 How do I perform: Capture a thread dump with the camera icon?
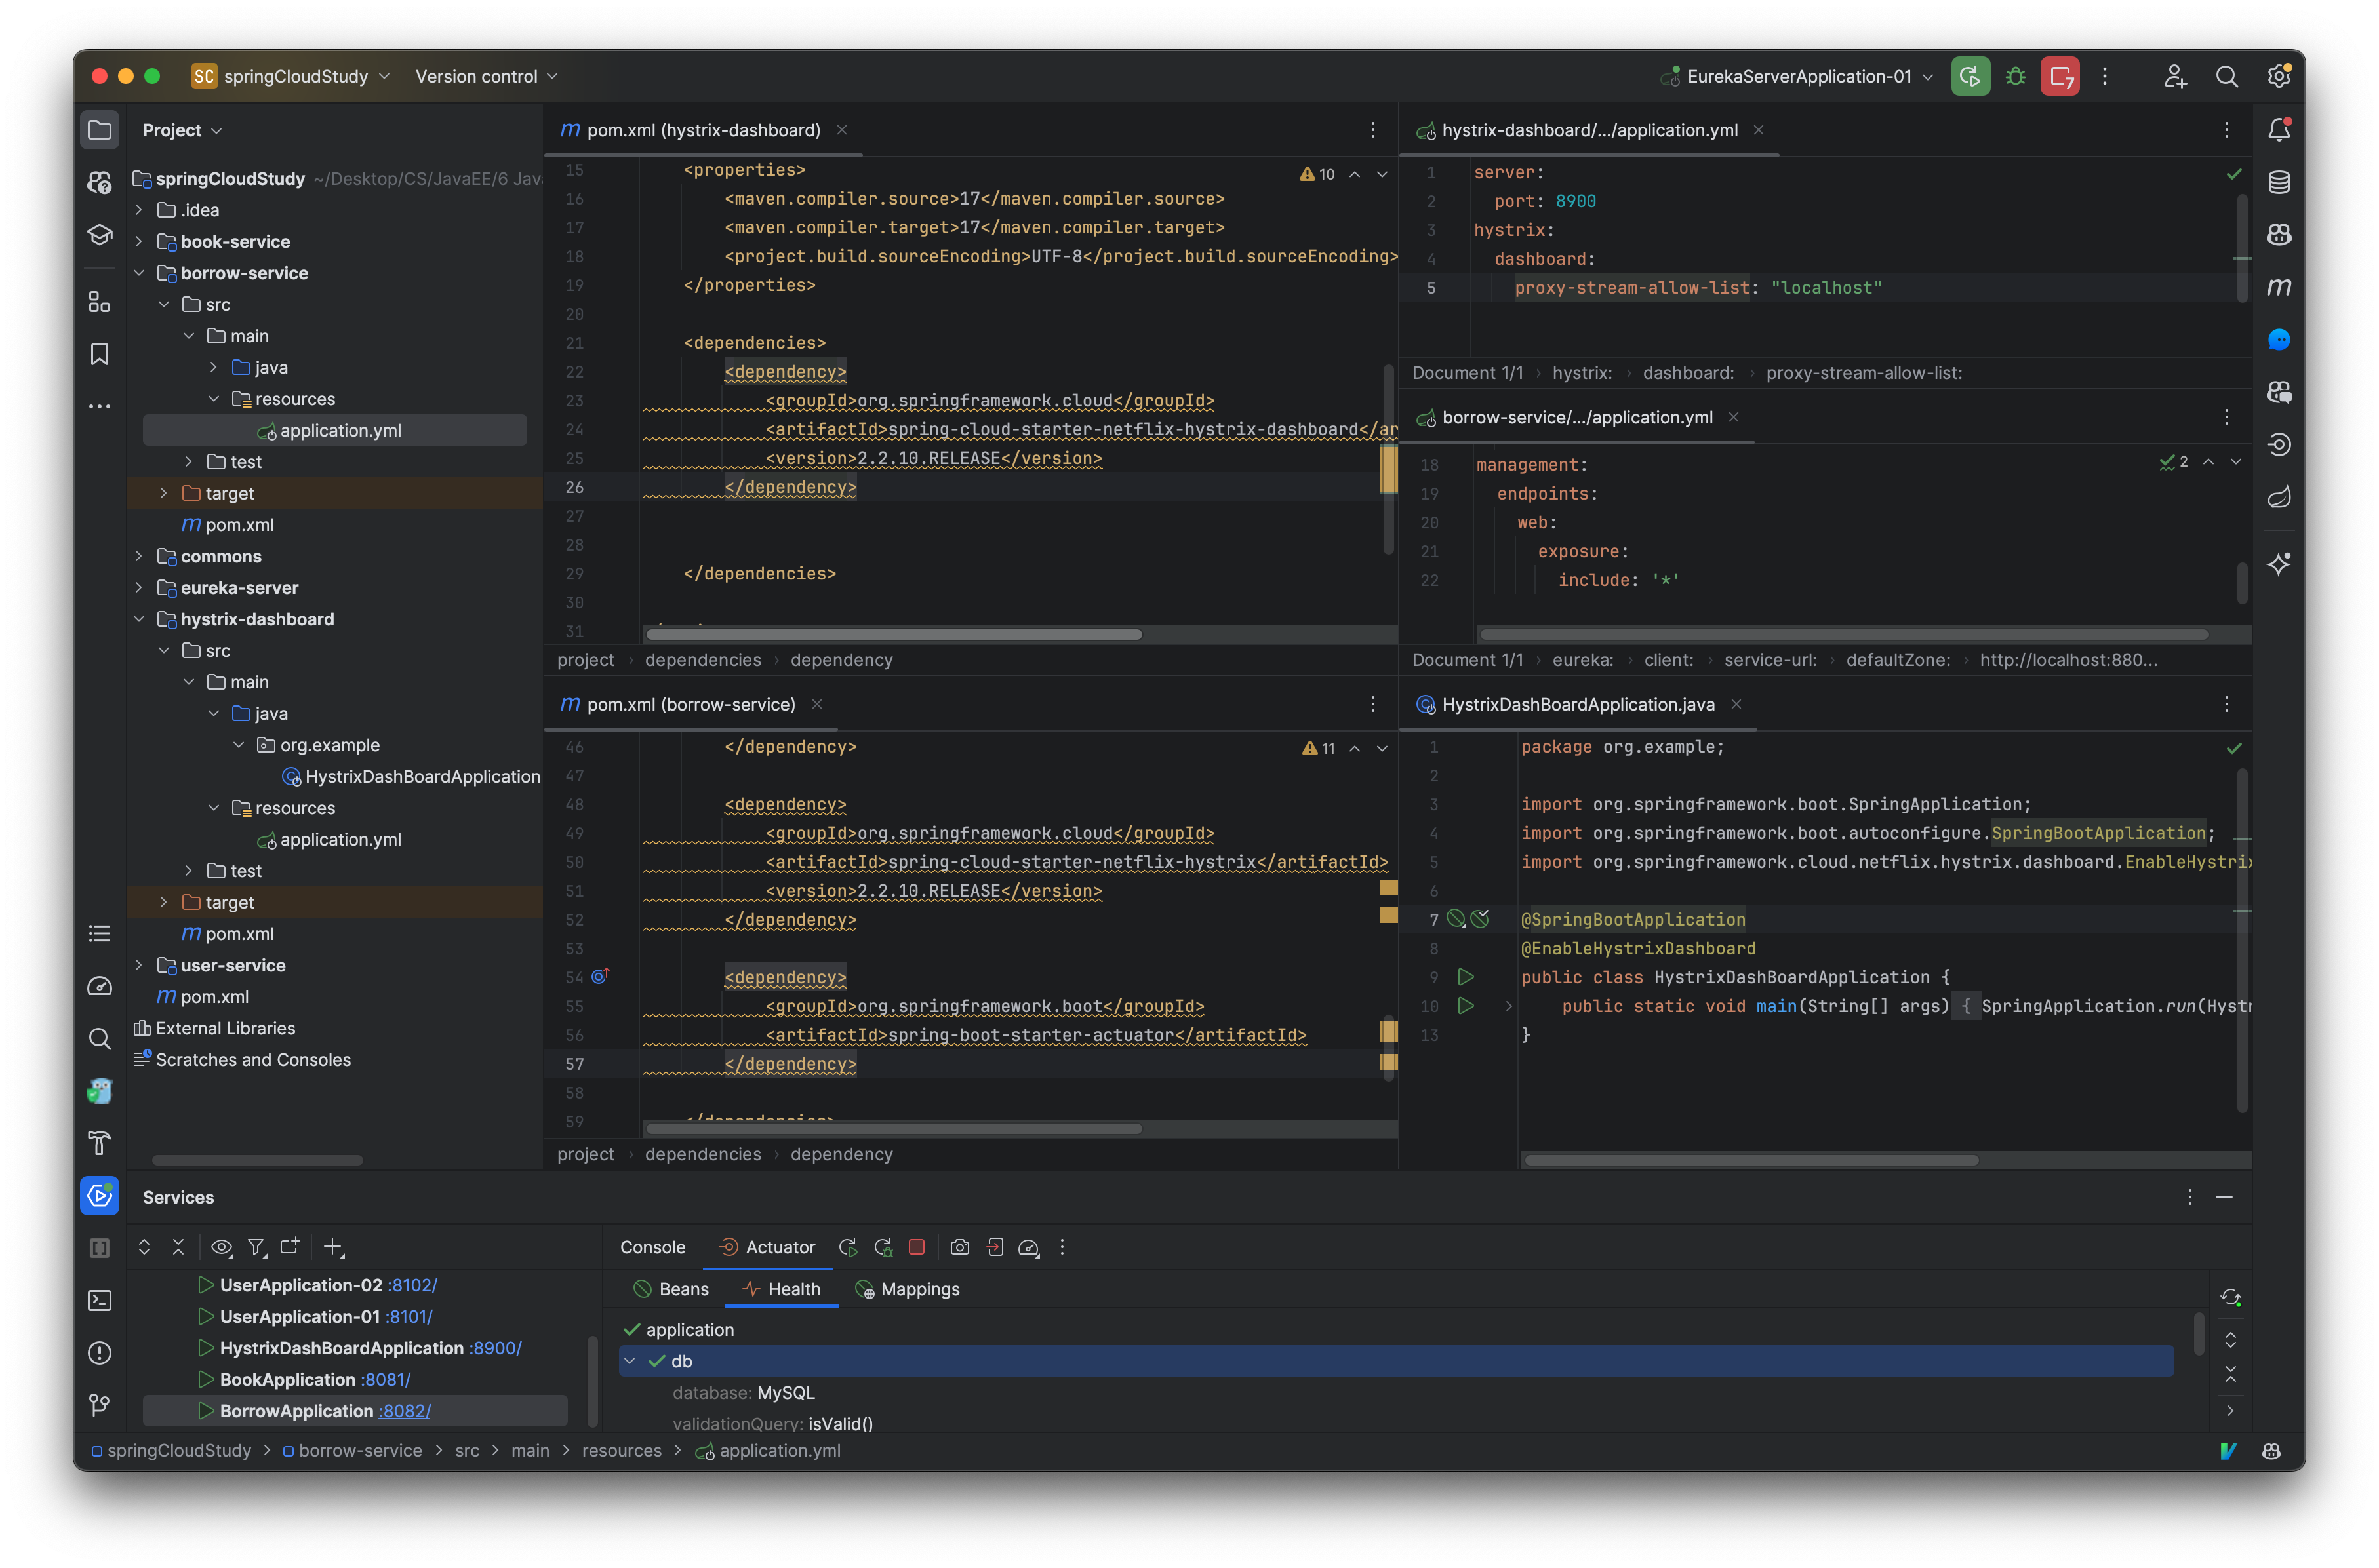point(959,1247)
